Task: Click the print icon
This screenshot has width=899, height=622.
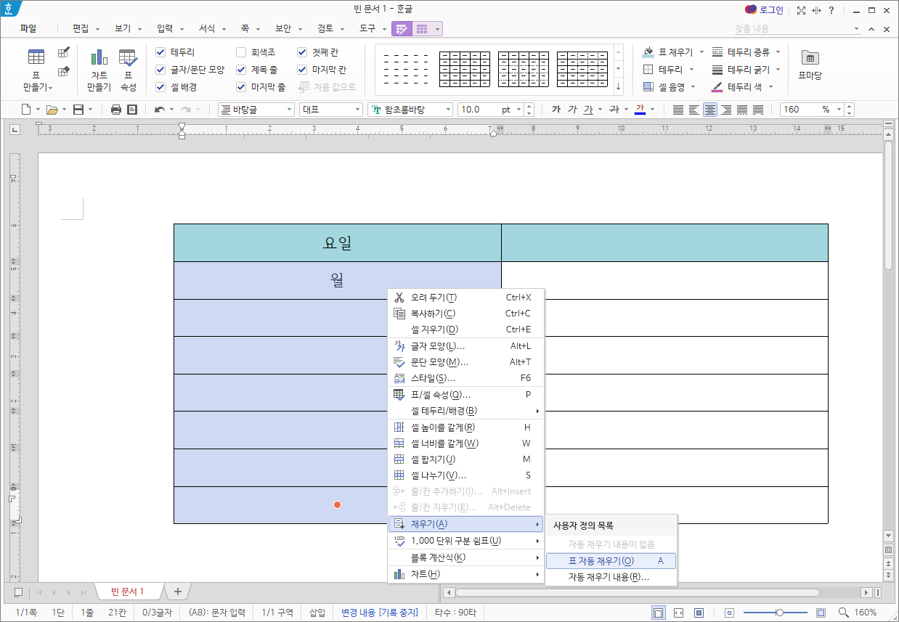Action: 116,110
